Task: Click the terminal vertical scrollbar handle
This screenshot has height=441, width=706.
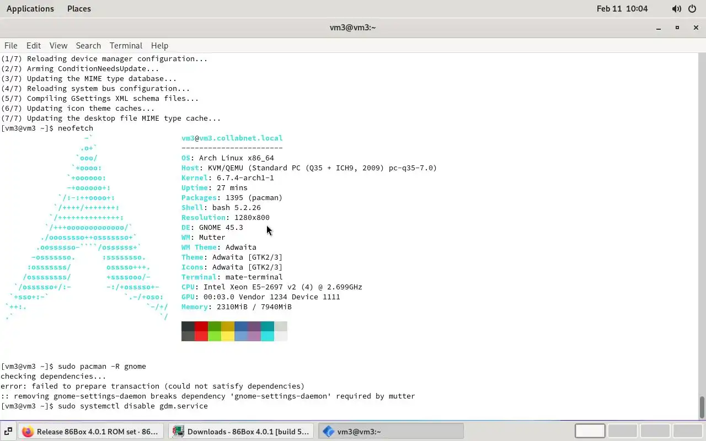Action: (x=702, y=407)
